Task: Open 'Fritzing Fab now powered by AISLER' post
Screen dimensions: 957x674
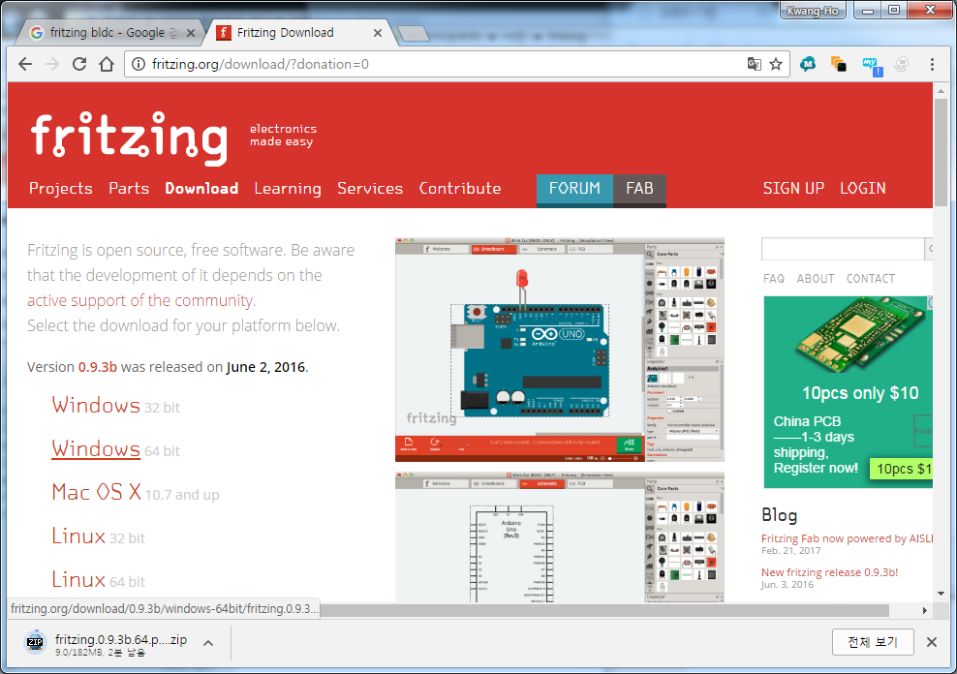Action: (x=848, y=538)
